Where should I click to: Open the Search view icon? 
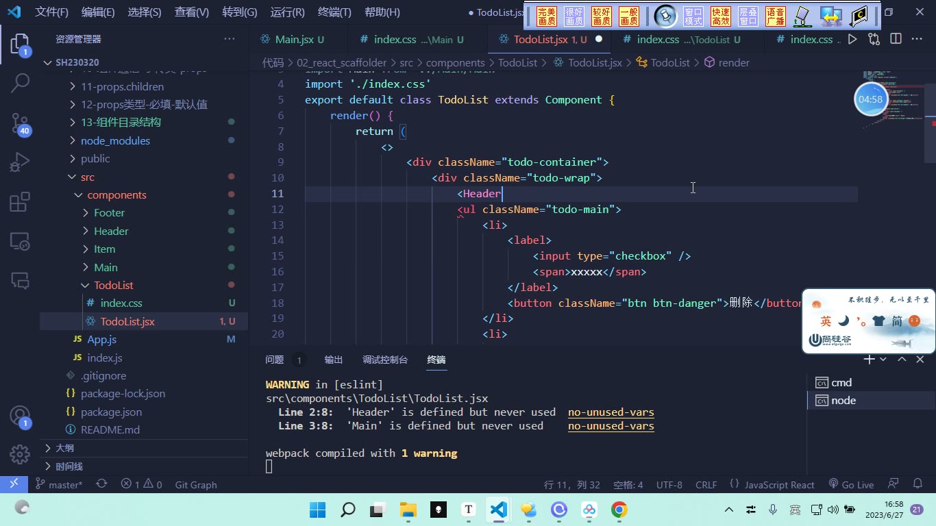20,84
